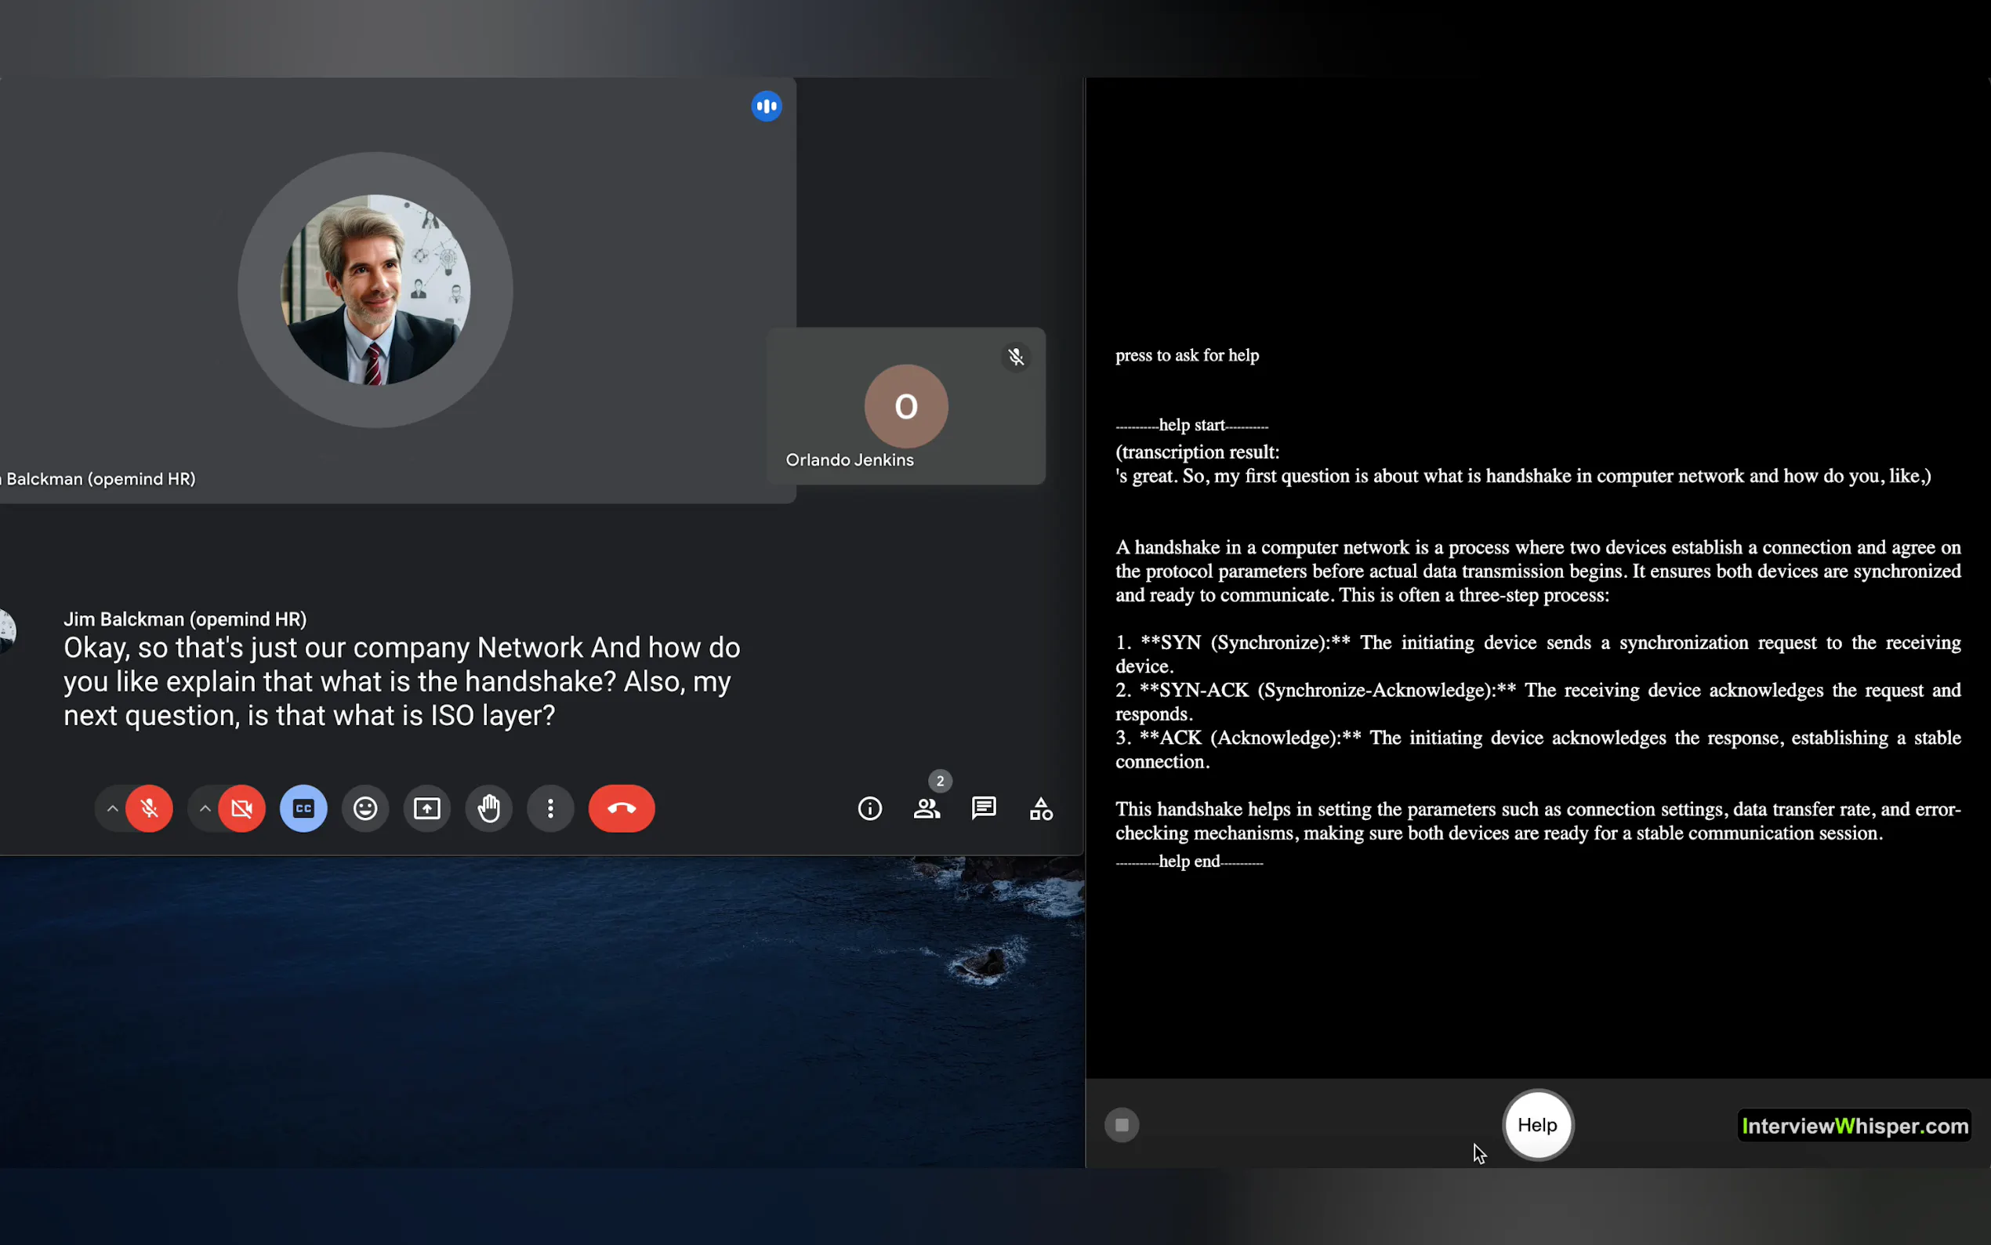The width and height of the screenshot is (1991, 1245).
Task: Turn on the camera in the call
Action: (242, 808)
